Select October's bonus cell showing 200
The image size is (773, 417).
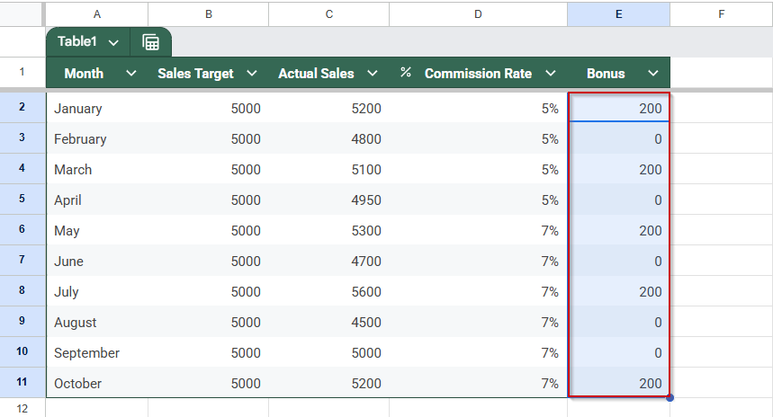point(619,383)
